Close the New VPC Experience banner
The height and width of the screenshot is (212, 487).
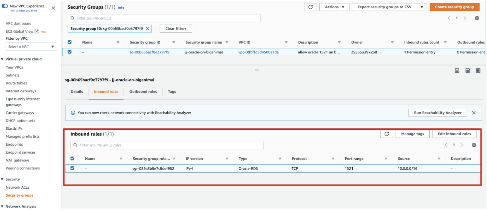[x=53, y=8]
